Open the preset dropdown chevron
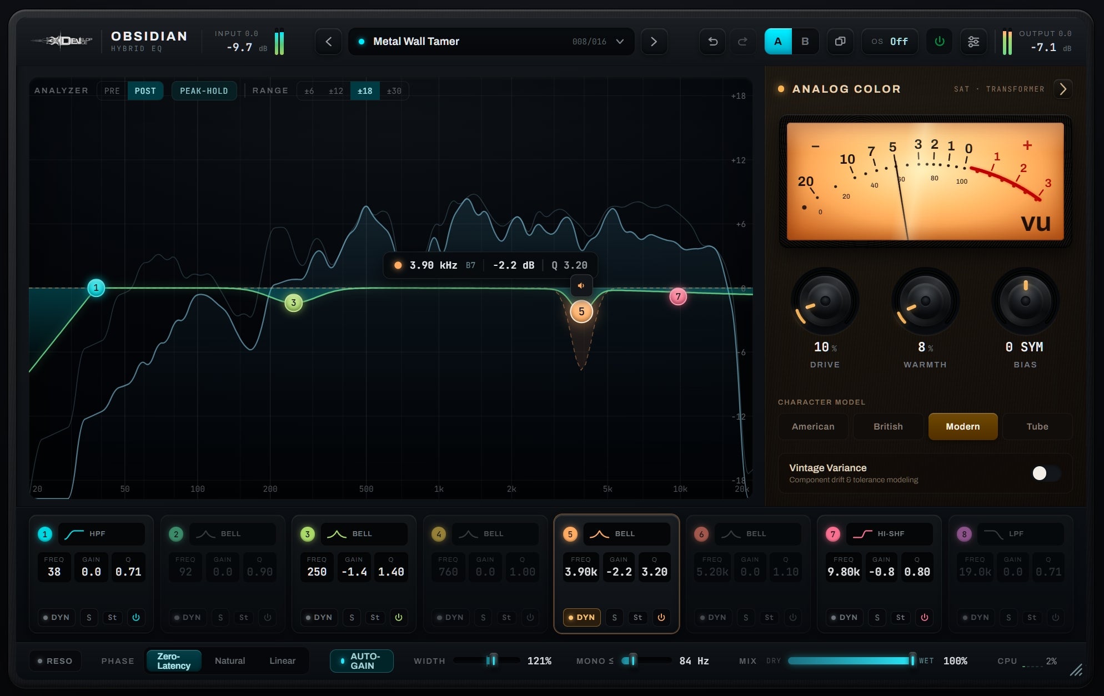The width and height of the screenshot is (1104, 696). coord(620,42)
